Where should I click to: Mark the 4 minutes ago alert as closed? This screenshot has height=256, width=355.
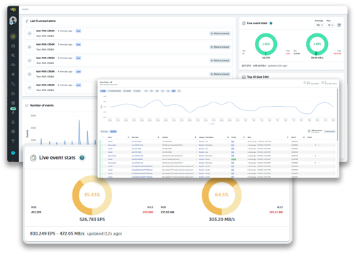[220, 74]
